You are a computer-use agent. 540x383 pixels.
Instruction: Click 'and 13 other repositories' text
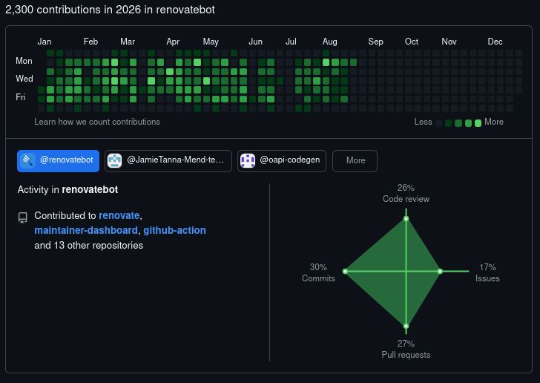click(x=88, y=245)
